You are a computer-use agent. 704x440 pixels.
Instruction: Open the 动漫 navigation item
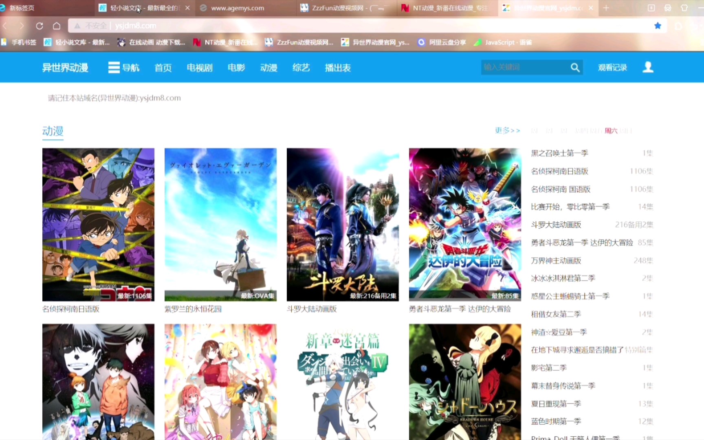point(269,68)
